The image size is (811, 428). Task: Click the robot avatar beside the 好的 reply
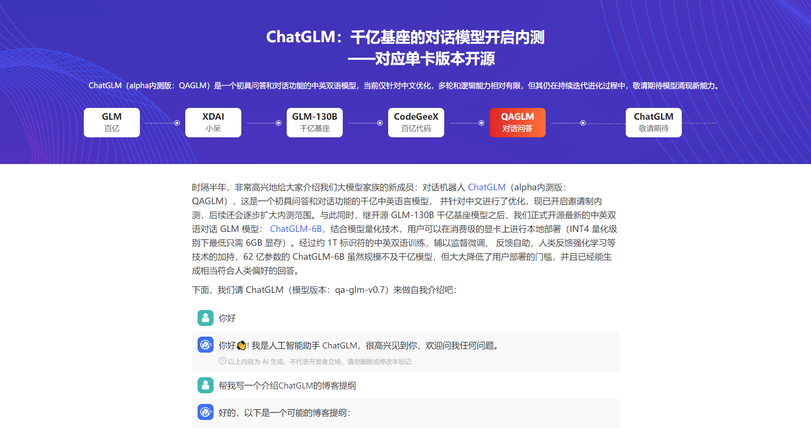(206, 413)
